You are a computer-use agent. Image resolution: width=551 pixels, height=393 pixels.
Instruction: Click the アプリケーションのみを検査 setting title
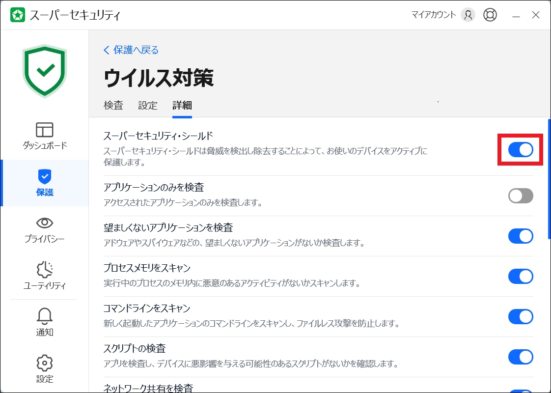pos(154,187)
